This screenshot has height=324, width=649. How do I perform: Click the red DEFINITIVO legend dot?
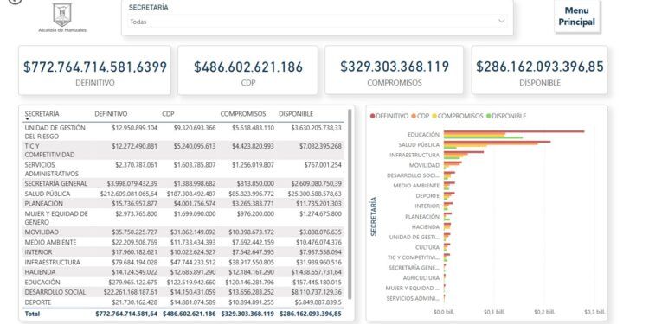click(x=373, y=116)
